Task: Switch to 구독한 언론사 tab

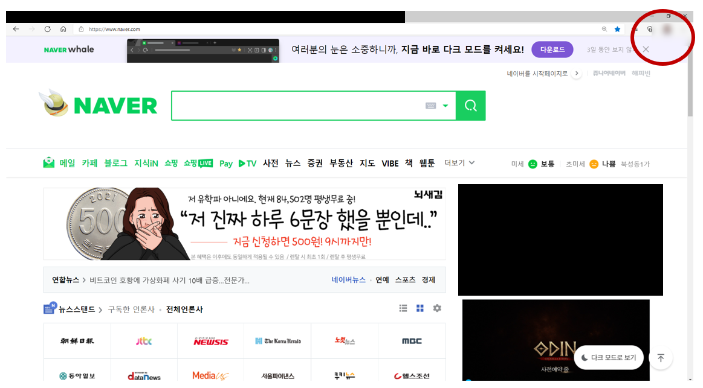Action: pyautogui.click(x=131, y=309)
